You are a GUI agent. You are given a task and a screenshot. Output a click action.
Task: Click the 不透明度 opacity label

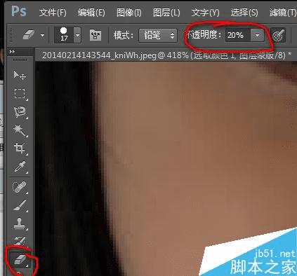click(204, 35)
